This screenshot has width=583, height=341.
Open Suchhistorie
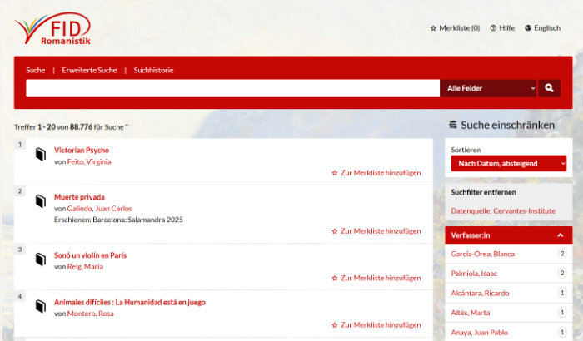(153, 70)
